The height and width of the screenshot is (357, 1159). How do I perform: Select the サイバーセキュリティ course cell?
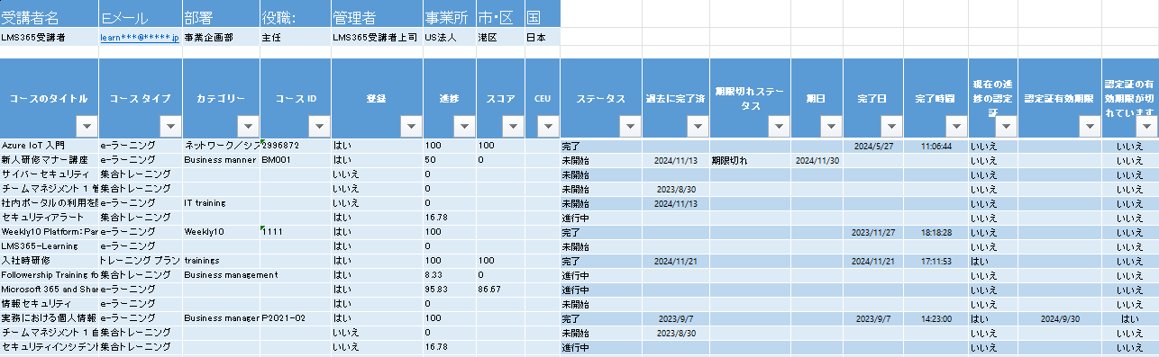coord(49,174)
